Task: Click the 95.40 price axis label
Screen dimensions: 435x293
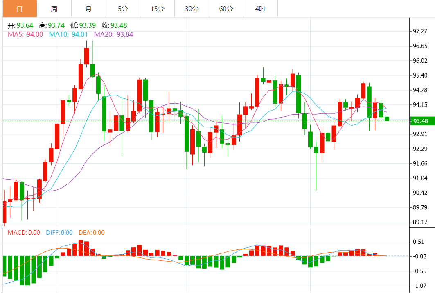Action: pos(420,75)
